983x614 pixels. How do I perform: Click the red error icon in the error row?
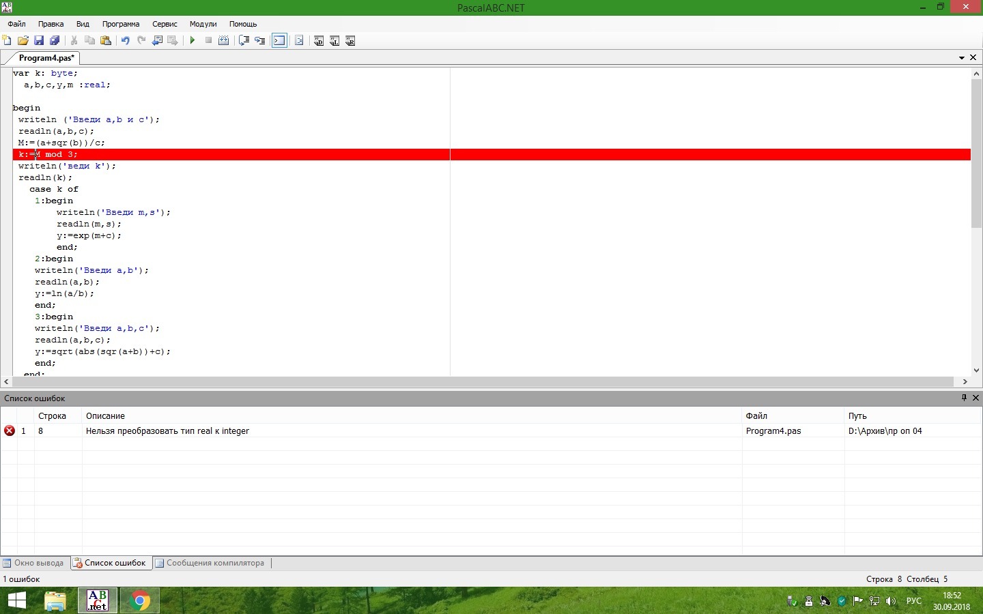[x=10, y=430]
